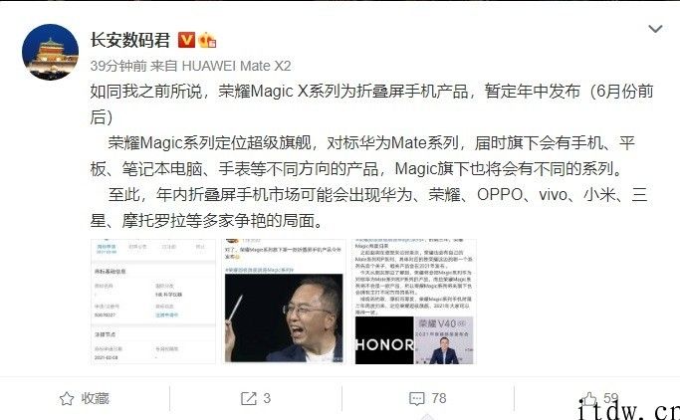Open the trademark info screenshot thumbnail

click(x=153, y=302)
